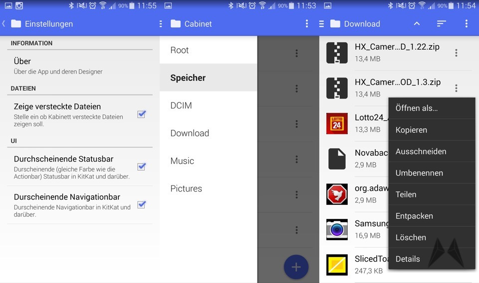Tap the blue floating add button
Screen dimensions: 479x283
pos(296,267)
